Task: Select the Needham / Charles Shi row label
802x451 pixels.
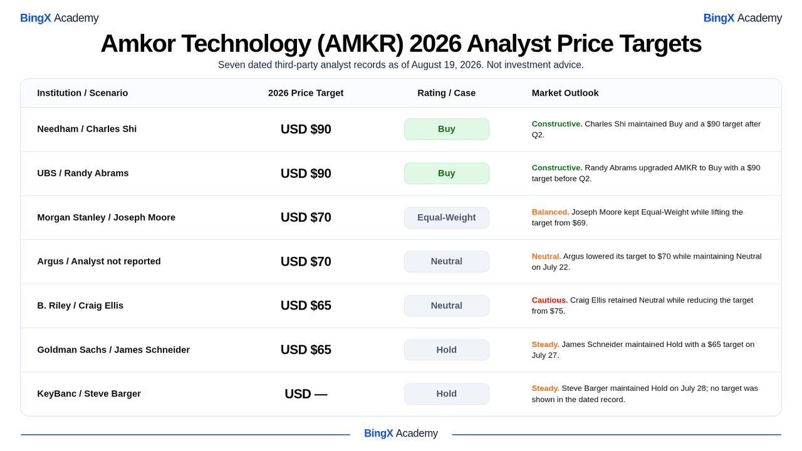Action: (87, 129)
